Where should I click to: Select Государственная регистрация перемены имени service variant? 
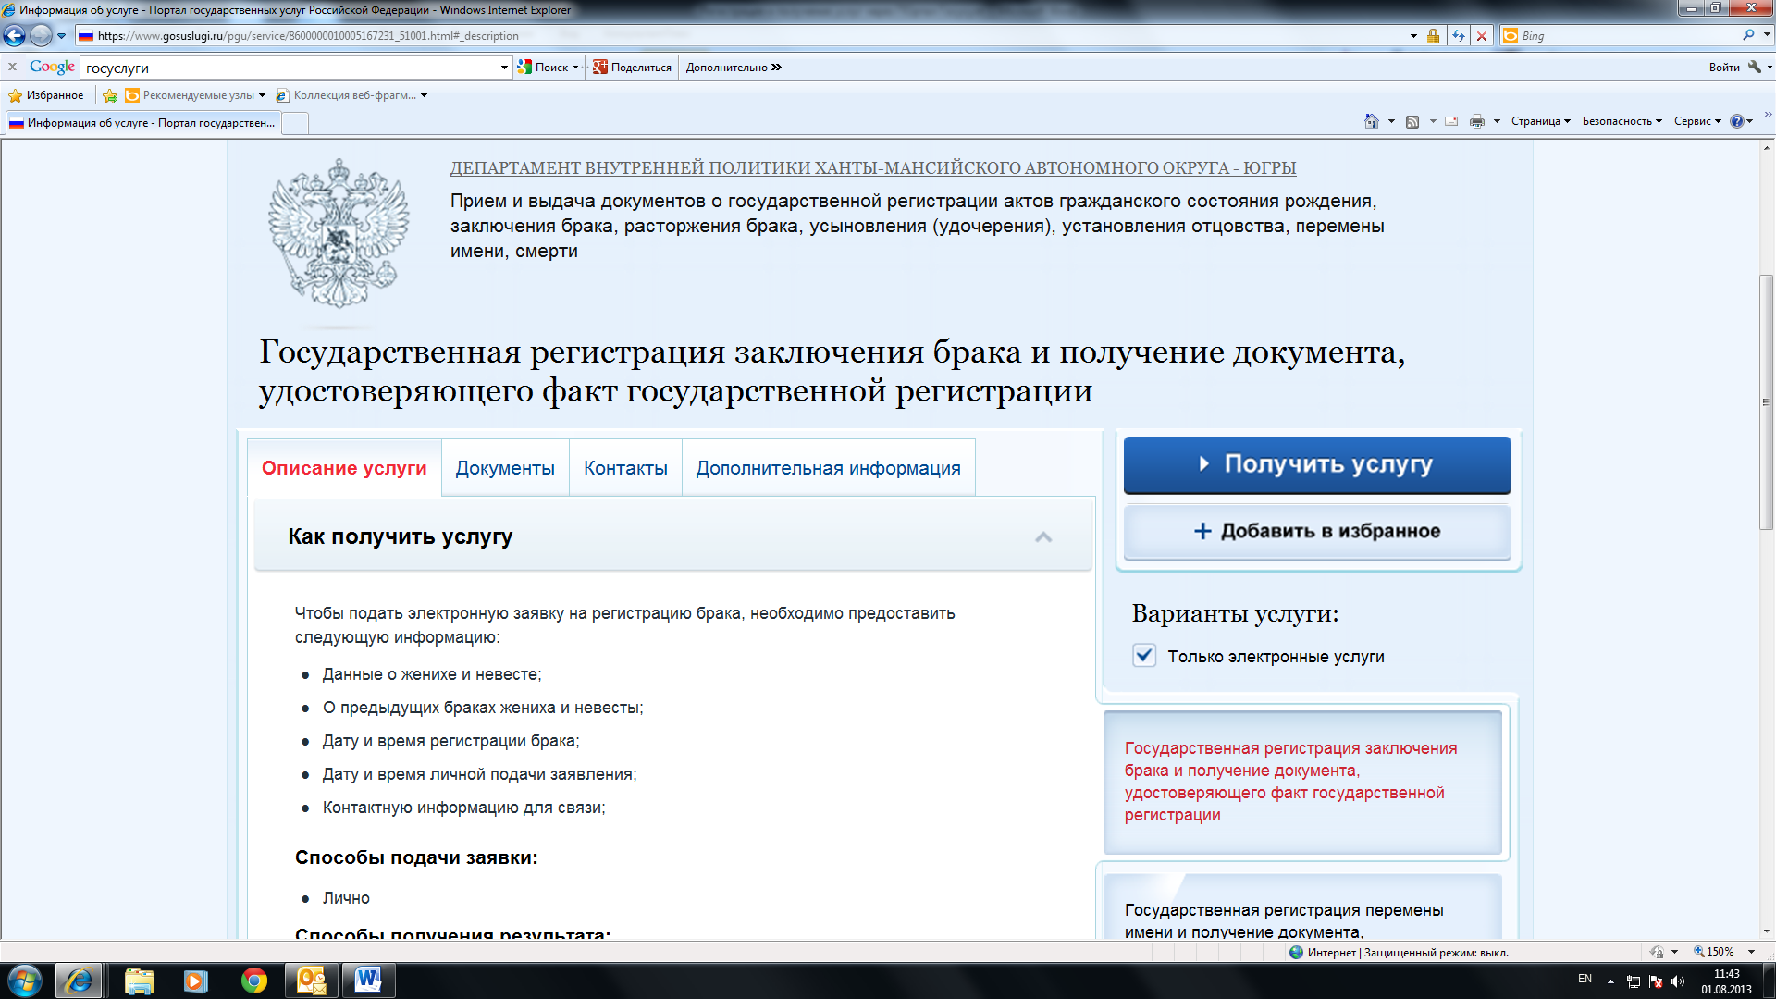[1302, 908]
